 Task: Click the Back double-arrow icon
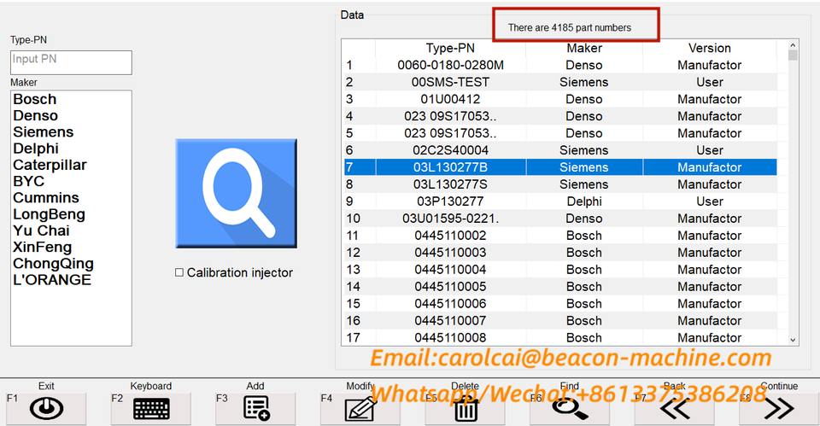675,408
